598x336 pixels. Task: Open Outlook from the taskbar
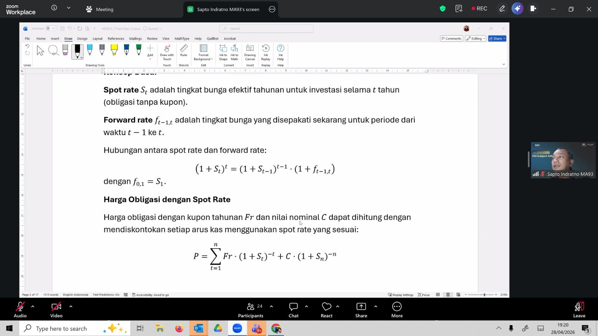(x=198, y=329)
